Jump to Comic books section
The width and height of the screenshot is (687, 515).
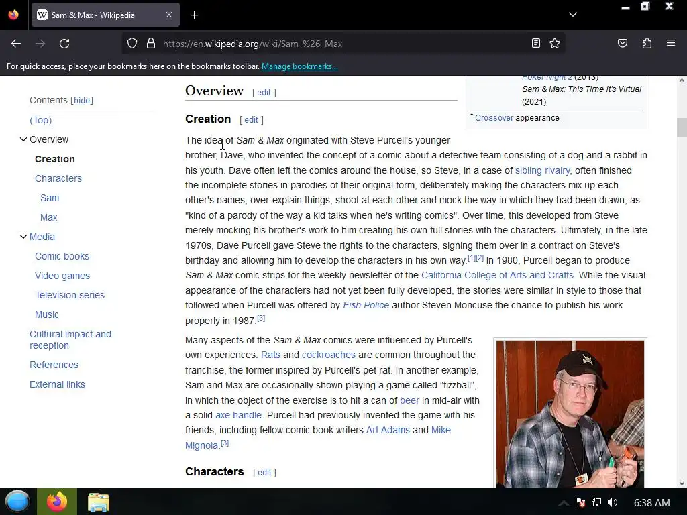click(x=62, y=256)
